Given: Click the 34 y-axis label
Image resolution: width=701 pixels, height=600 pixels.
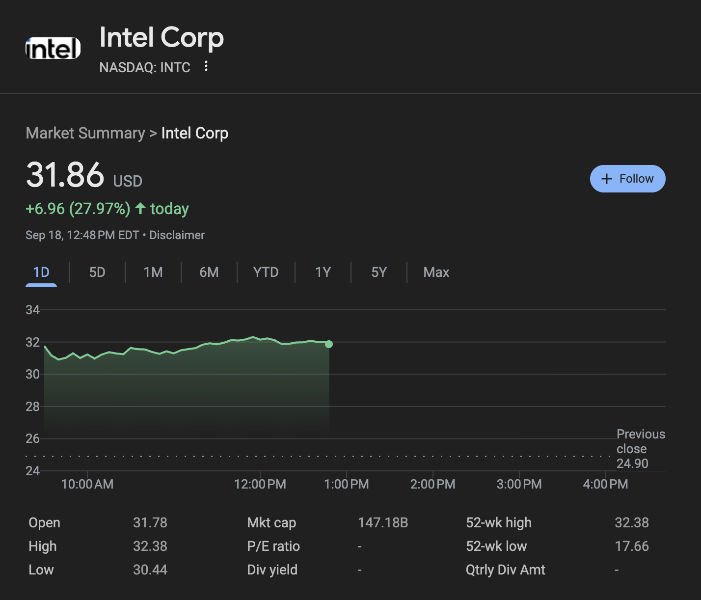Looking at the screenshot, I should [32, 310].
